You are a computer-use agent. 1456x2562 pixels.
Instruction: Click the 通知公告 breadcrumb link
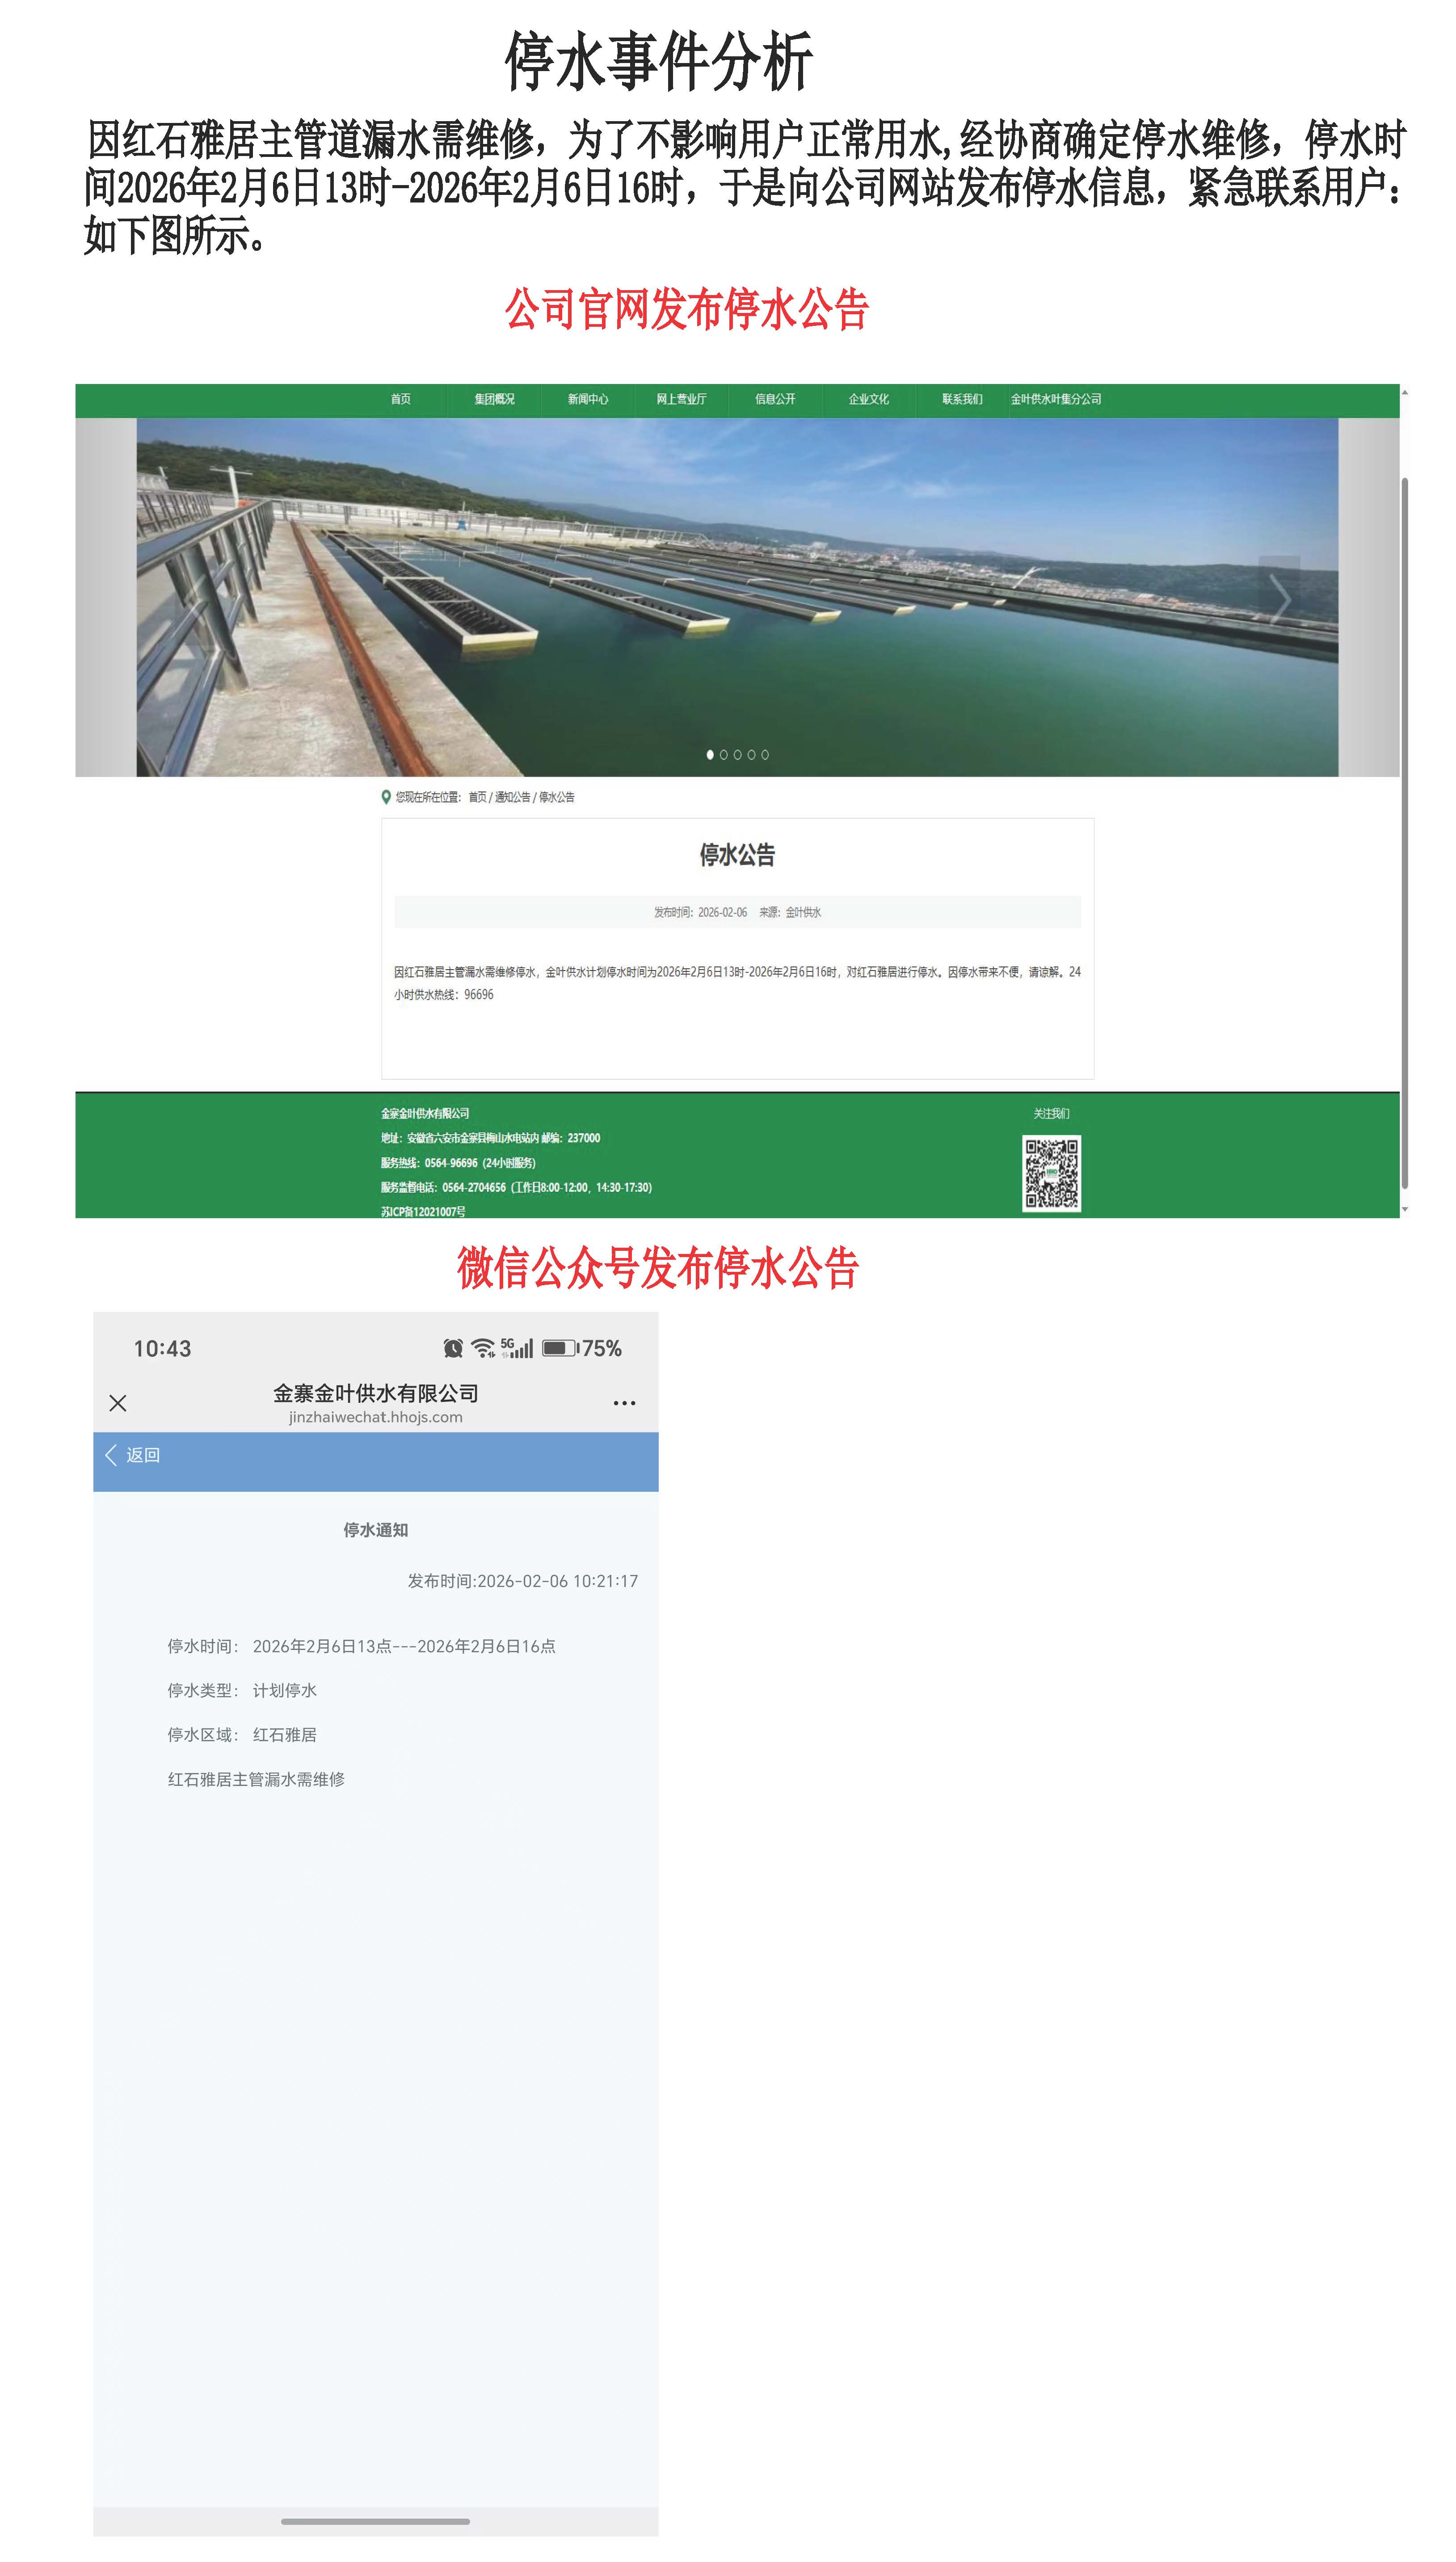click(x=512, y=797)
